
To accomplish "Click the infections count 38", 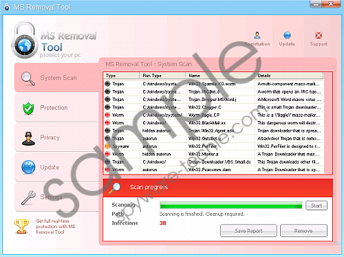I will pos(163,223).
